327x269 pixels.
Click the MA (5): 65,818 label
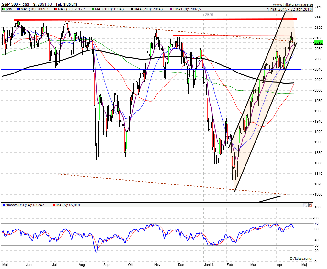[x=68, y=205]
